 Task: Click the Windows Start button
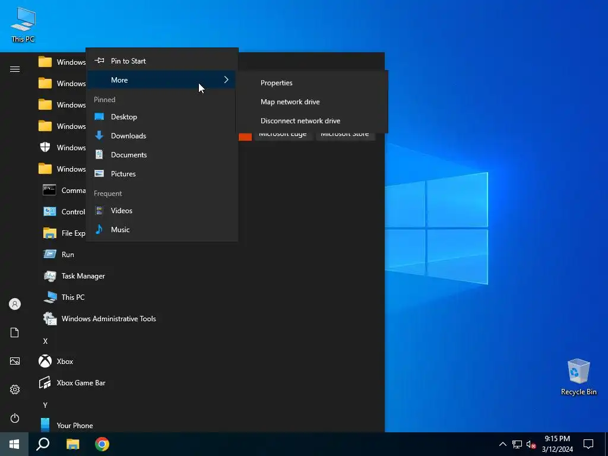click(14, 444)
